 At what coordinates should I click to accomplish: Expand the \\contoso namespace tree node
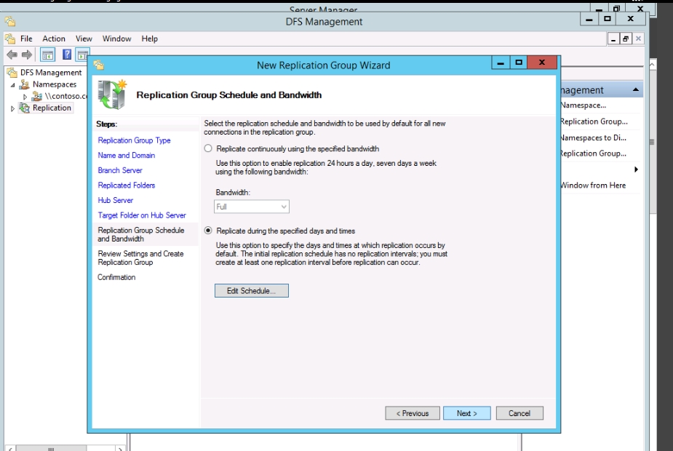pyautogui.click(x=25, y=97)
